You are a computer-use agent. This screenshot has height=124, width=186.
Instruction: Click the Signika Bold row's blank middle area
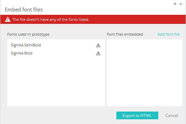coord(64,53)
